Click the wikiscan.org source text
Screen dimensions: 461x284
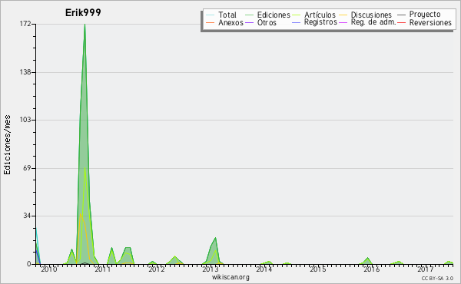(230, 277)
